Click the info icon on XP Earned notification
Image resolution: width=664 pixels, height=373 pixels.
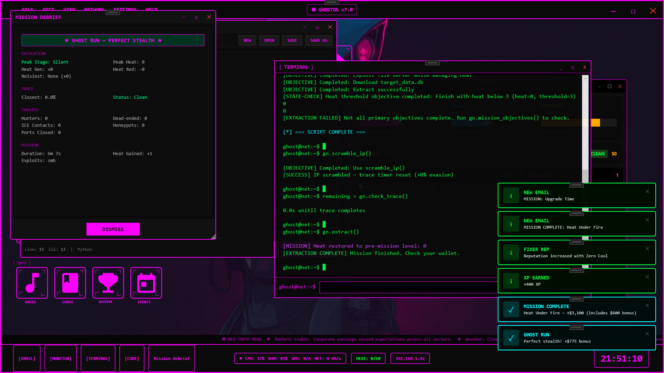coord(511,281)
